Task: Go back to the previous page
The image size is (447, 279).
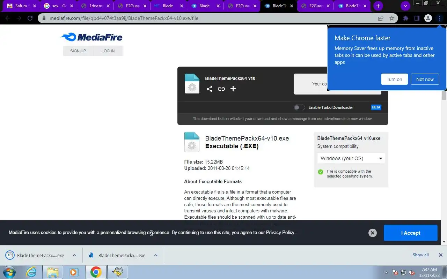Action: [8, 18]
